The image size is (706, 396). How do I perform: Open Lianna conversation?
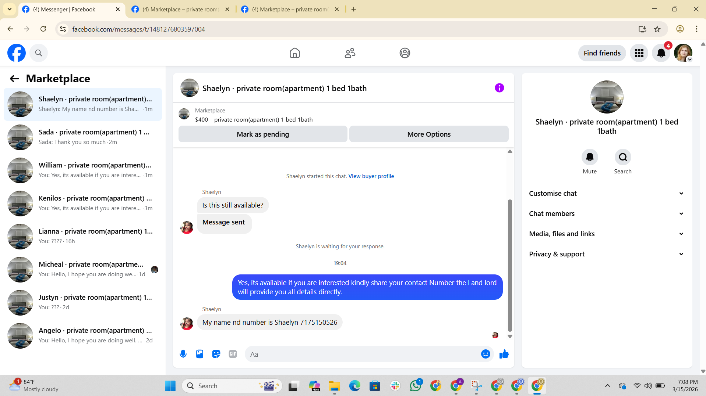tap(83, 236)
